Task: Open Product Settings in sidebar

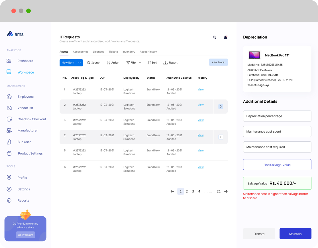Action: point(30,153)
